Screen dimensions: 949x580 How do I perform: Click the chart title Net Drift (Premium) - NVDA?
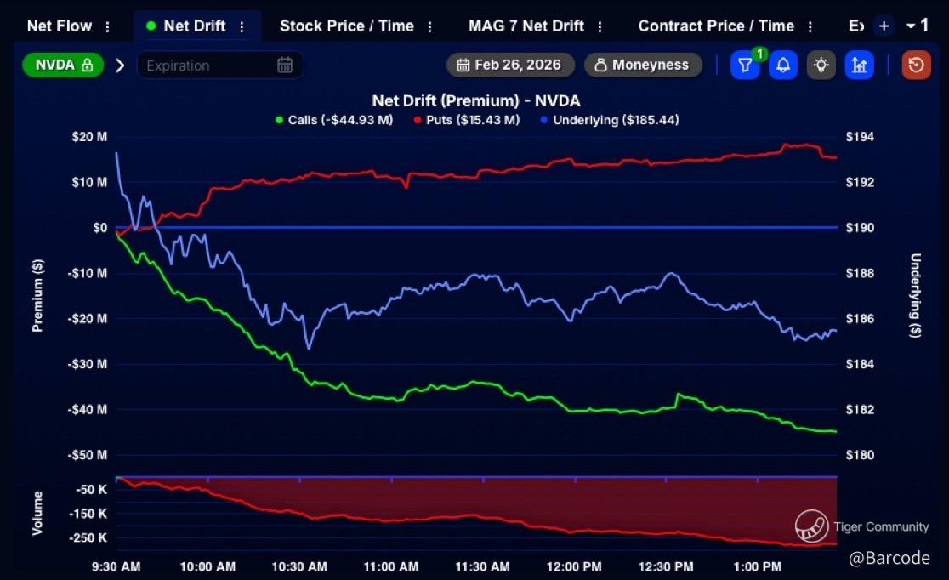(x=475, y=100)
